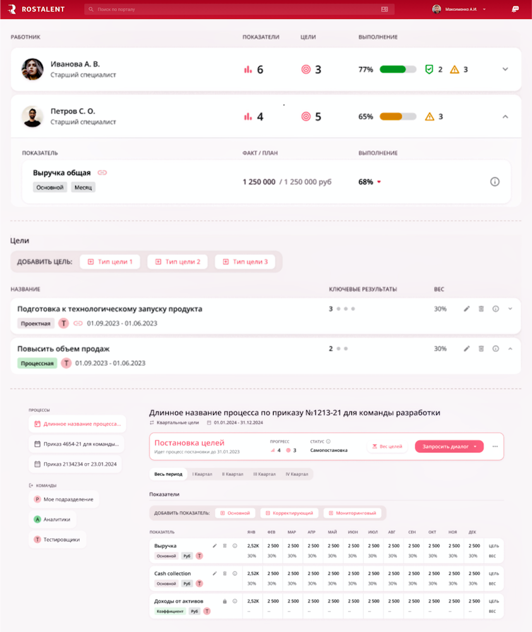Delete the Повысить объем продаж goal
The width and height of the screenshot is (532, 632).
[x=481, y=349]
